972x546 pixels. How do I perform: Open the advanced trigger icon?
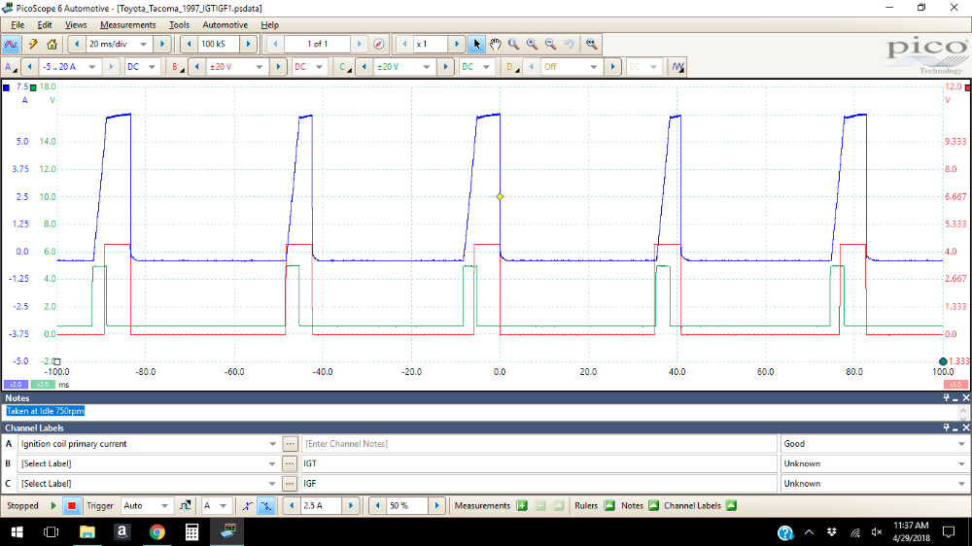pos(185,506)
